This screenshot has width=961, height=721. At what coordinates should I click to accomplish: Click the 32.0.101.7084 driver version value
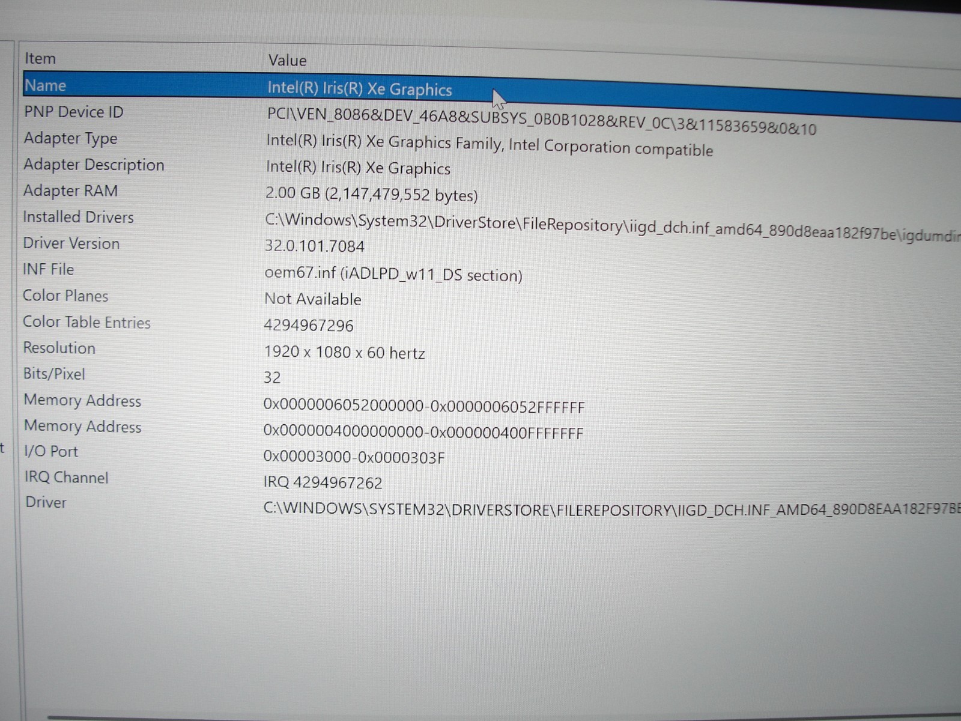click(x=314, y=246)
